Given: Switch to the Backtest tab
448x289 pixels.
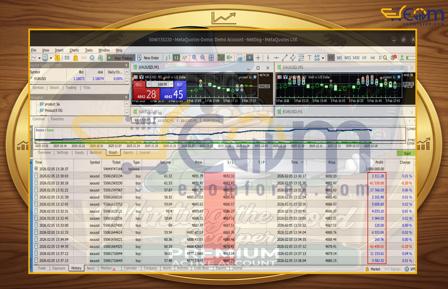Looking at the screenshot, I should pos(96,152).
